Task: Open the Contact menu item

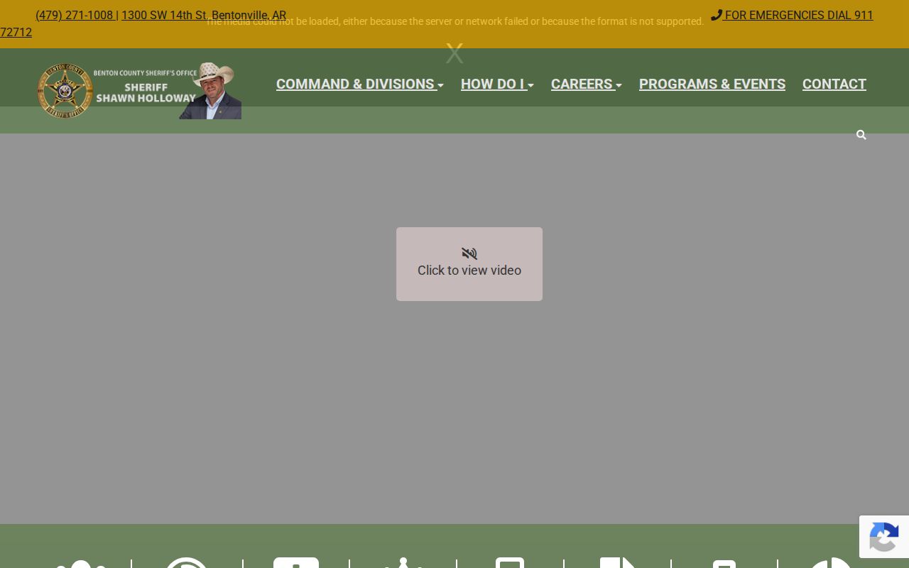Action: coord(834,84)
